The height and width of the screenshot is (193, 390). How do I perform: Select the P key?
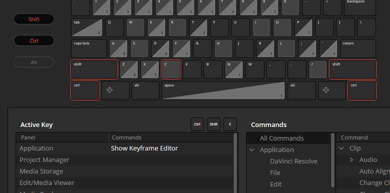point(303,27)
